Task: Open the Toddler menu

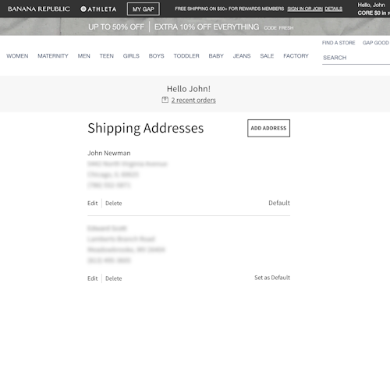Action: tap(186, 56)
